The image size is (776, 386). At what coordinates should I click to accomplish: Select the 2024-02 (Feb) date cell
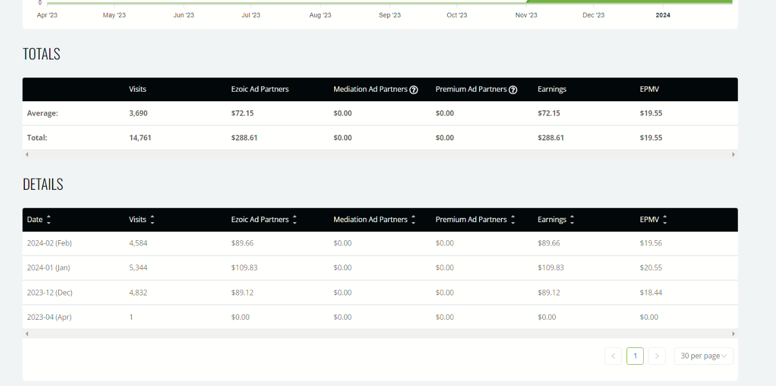coord(49,243)
